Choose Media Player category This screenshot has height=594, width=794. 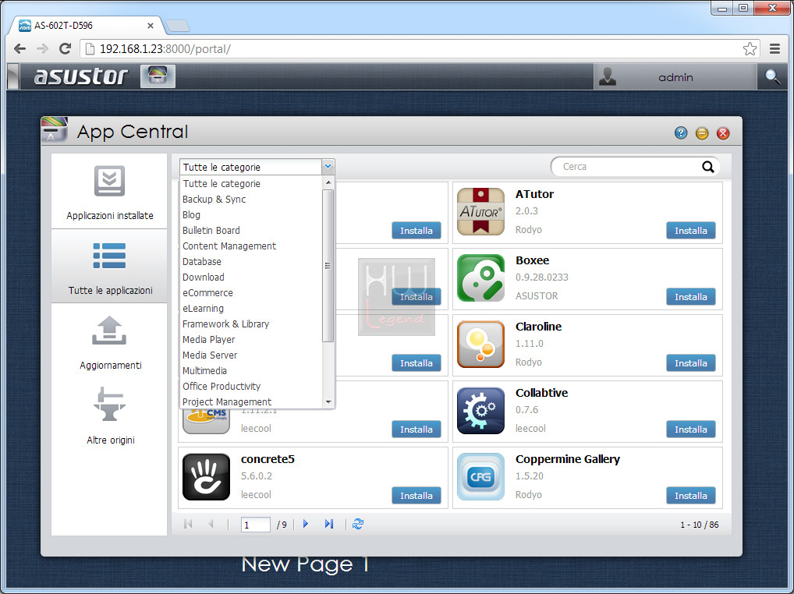pyautogui.click(x=252, y=340)
